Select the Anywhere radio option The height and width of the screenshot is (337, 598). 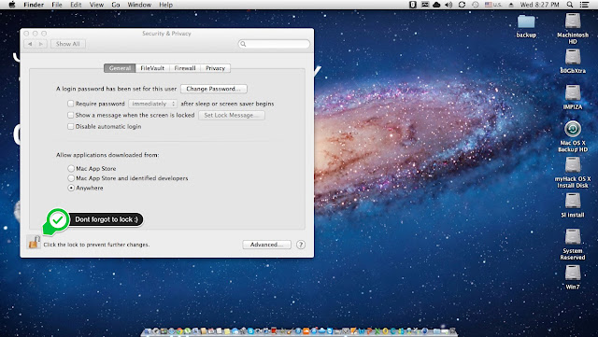pos(71,188)
